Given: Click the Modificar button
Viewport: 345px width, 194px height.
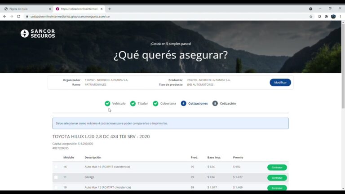Looking at the screenshot, I should click(x=280, y=83).
